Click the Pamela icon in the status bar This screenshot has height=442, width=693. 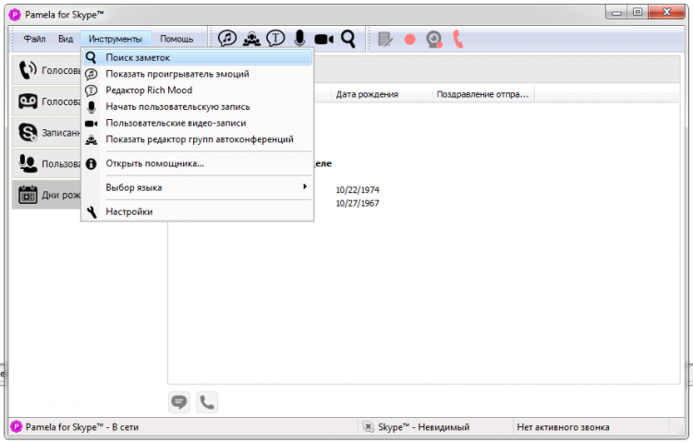(x=16, y=426)
